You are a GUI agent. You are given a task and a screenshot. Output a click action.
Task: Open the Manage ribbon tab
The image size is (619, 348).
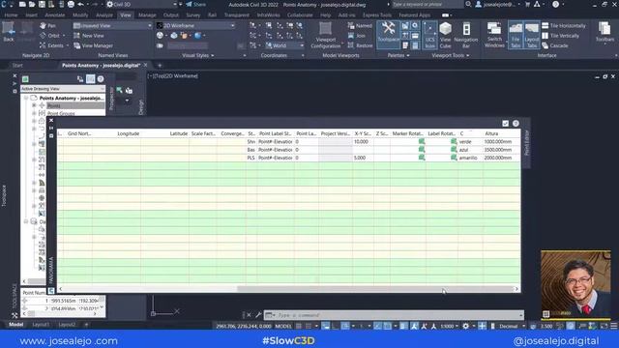point(147,15)
